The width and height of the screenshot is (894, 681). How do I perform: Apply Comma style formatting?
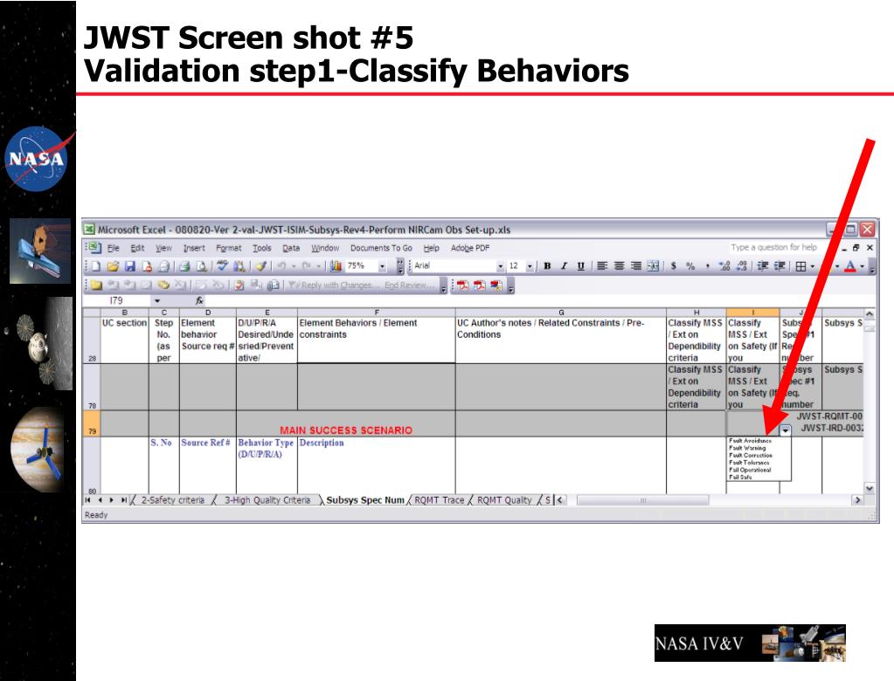708,266
